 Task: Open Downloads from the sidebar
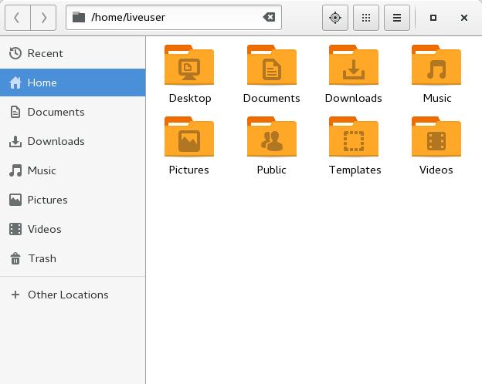click(x=73, y=141)
